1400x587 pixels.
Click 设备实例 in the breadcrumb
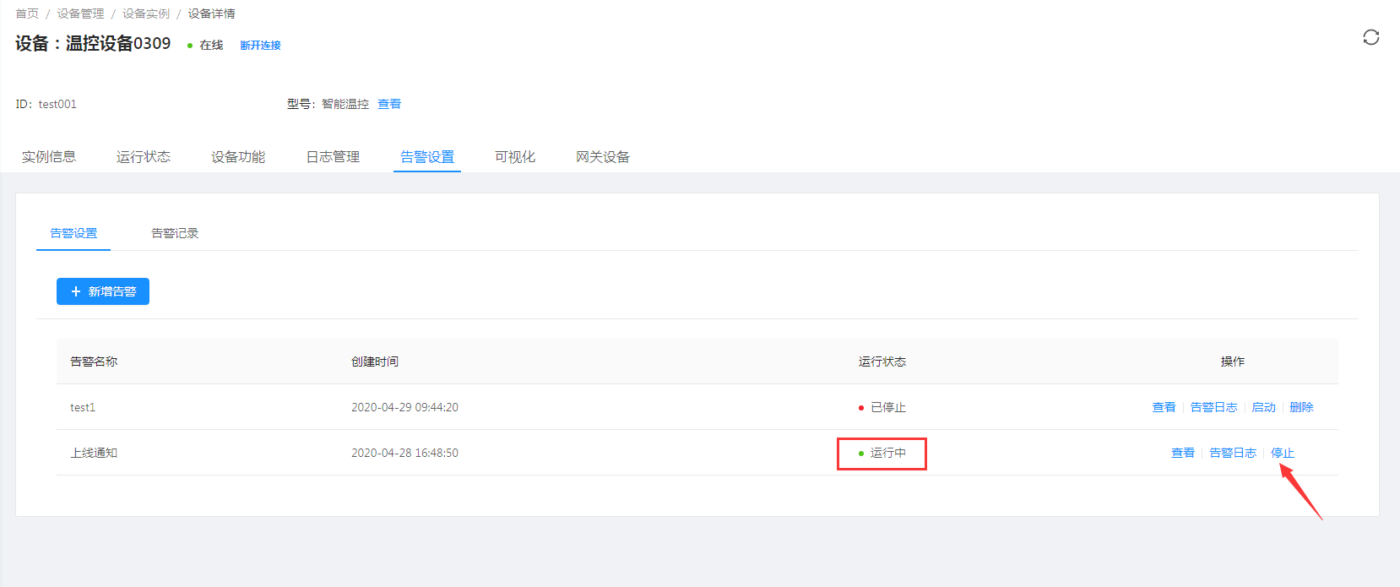pos(146,14)
